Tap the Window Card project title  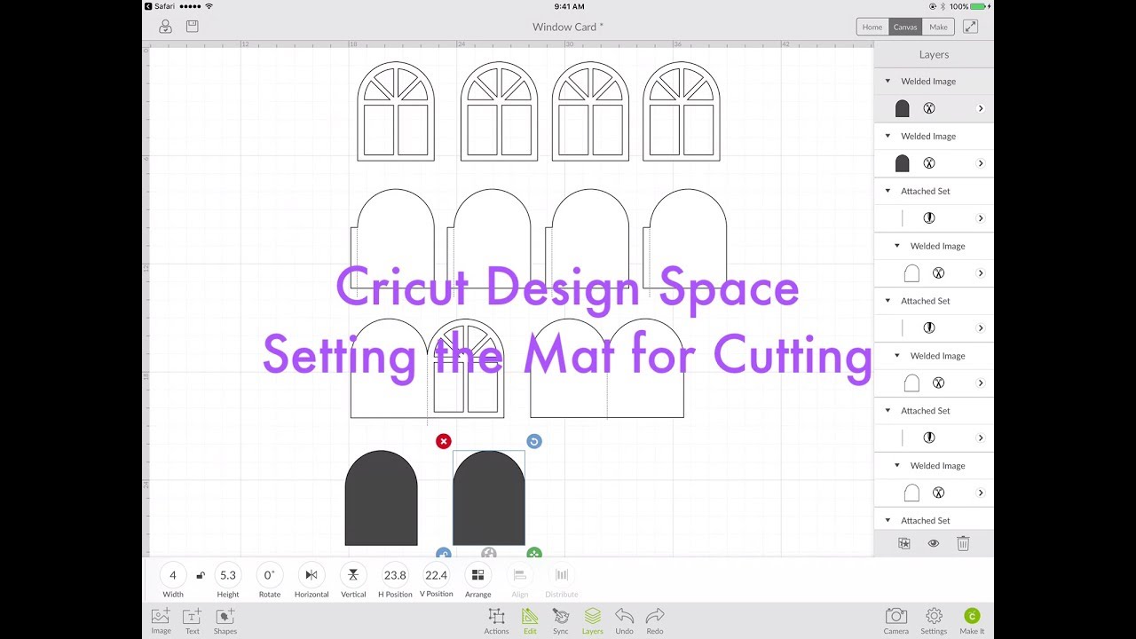[x=567, y=27]
